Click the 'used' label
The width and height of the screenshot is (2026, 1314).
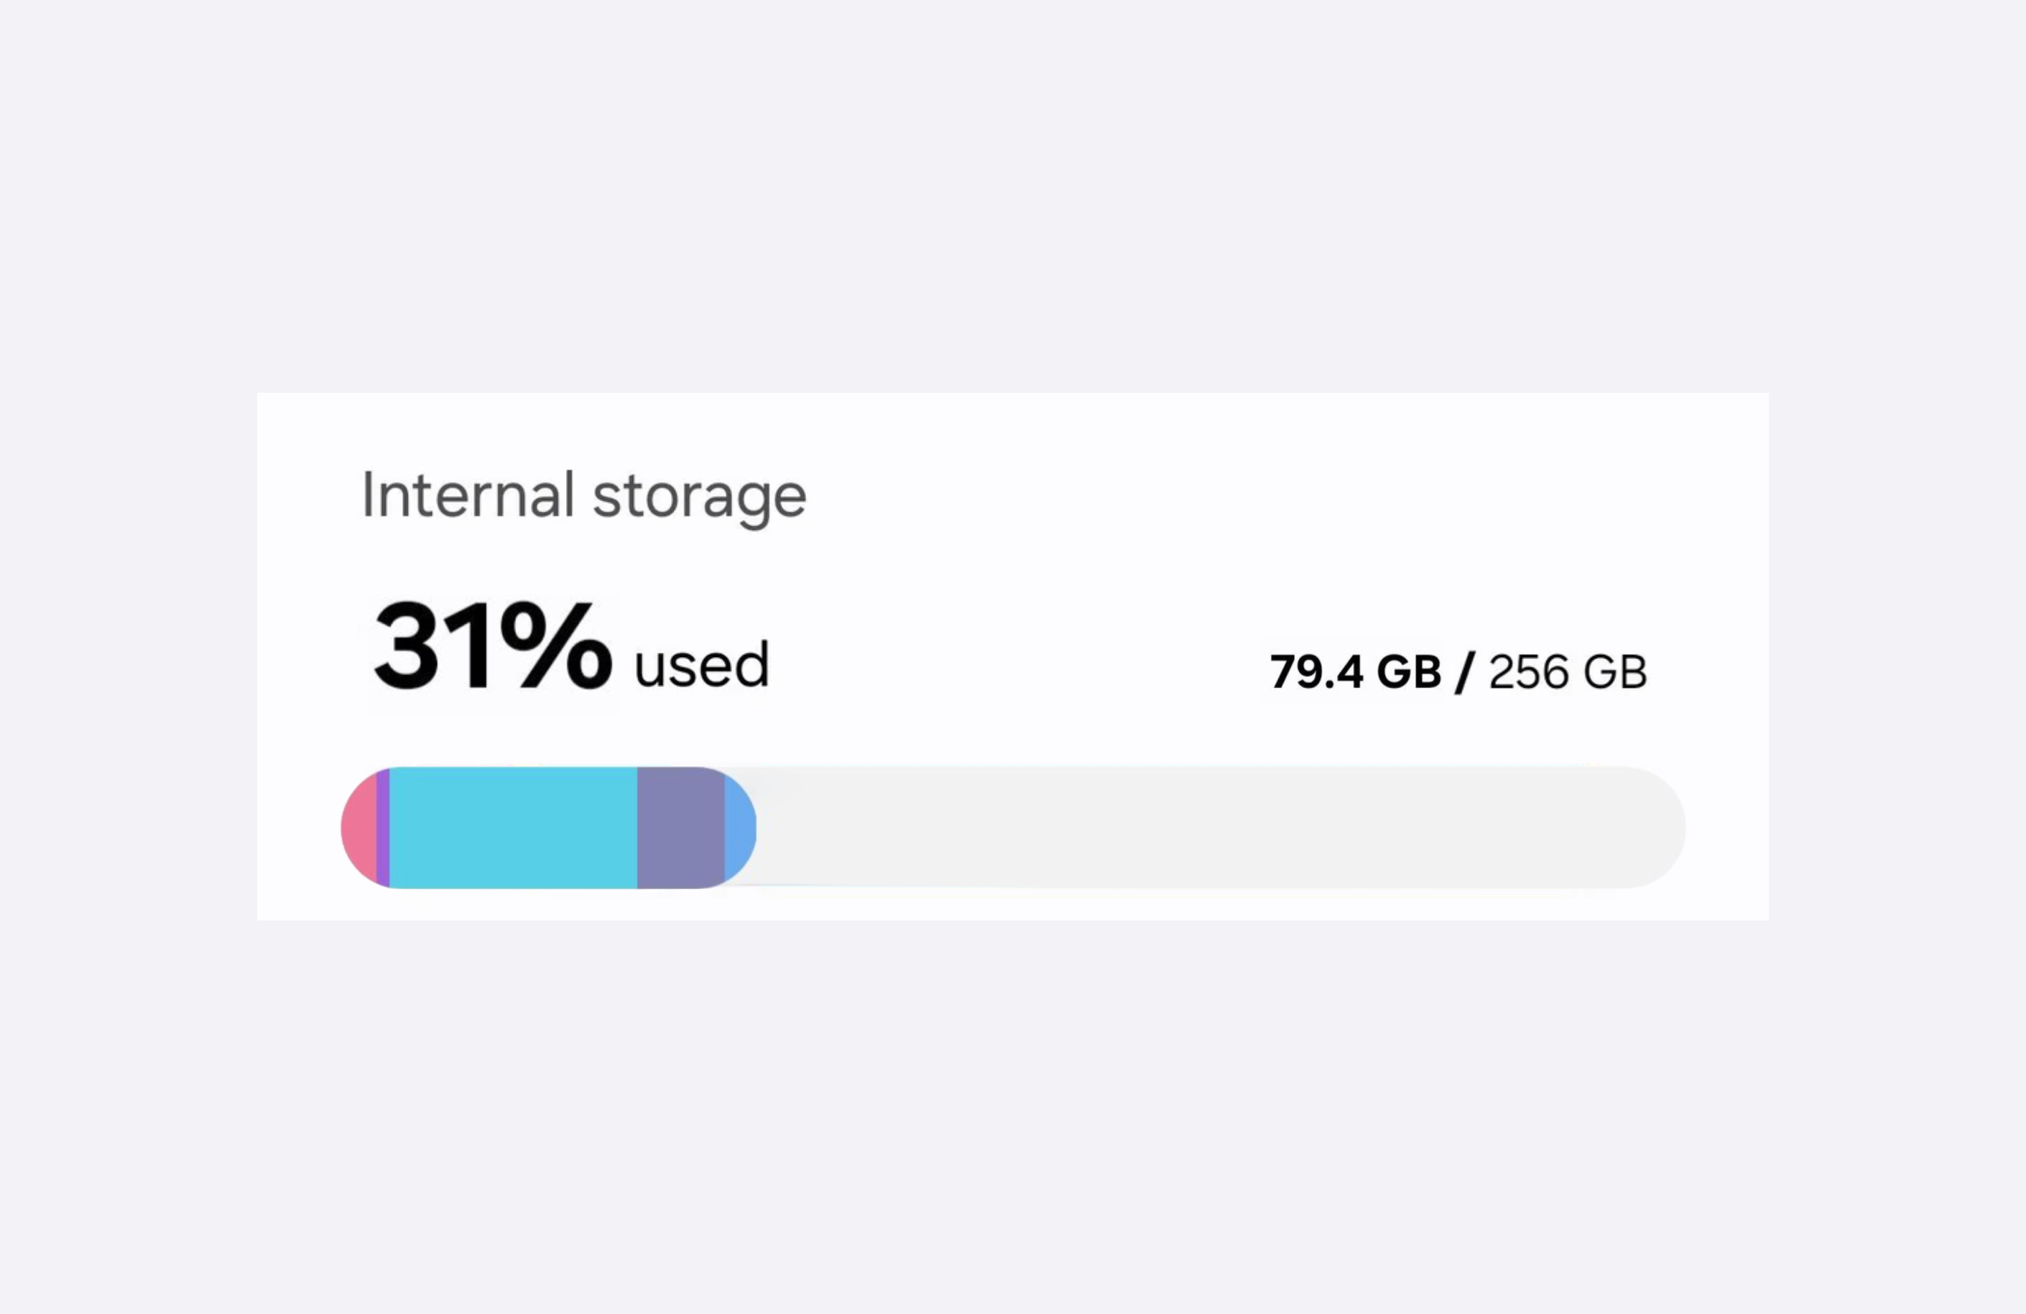(701, 666)
